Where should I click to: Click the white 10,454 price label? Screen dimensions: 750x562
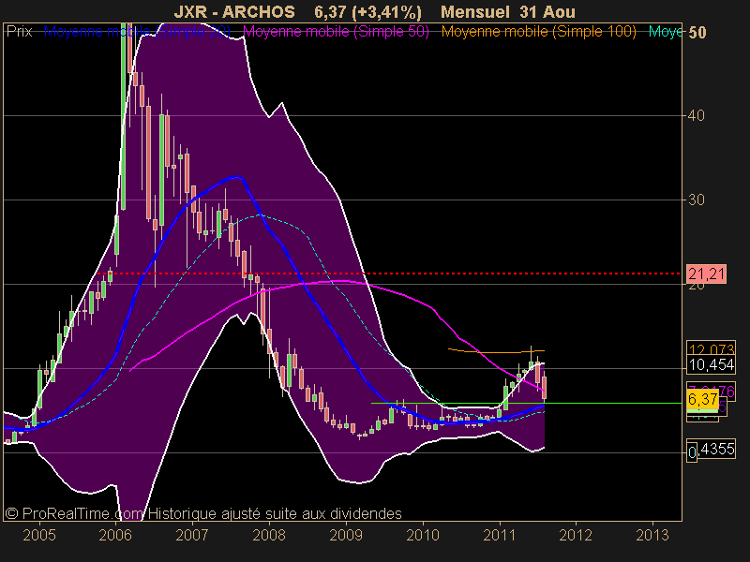[711, 364]
